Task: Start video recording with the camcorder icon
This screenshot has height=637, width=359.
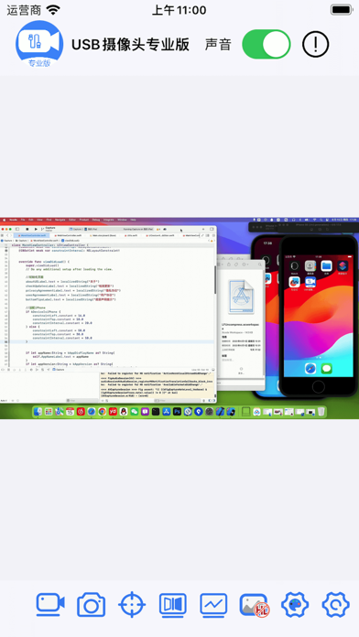Action: click(50, 605)
